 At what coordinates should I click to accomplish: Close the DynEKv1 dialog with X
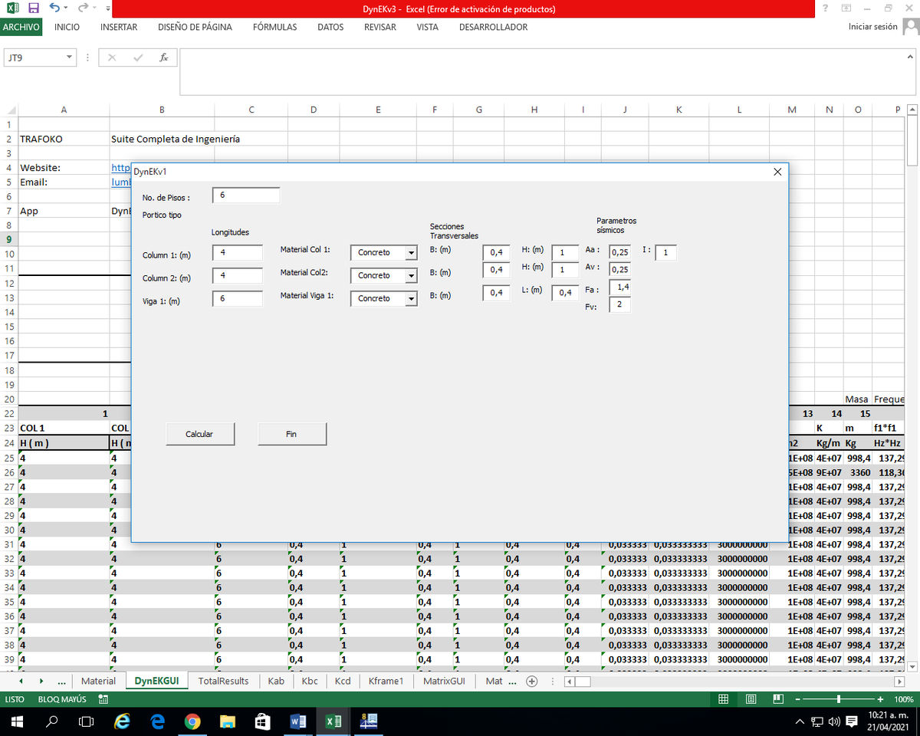[x=777, y=172]
